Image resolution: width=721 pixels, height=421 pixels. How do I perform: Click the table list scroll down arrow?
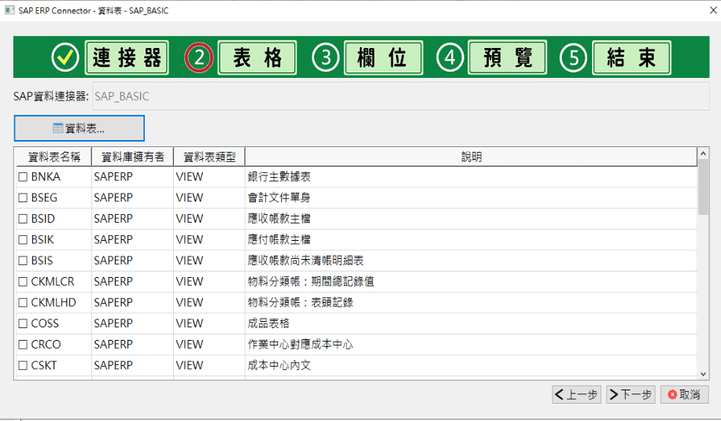tap(703, 374)
